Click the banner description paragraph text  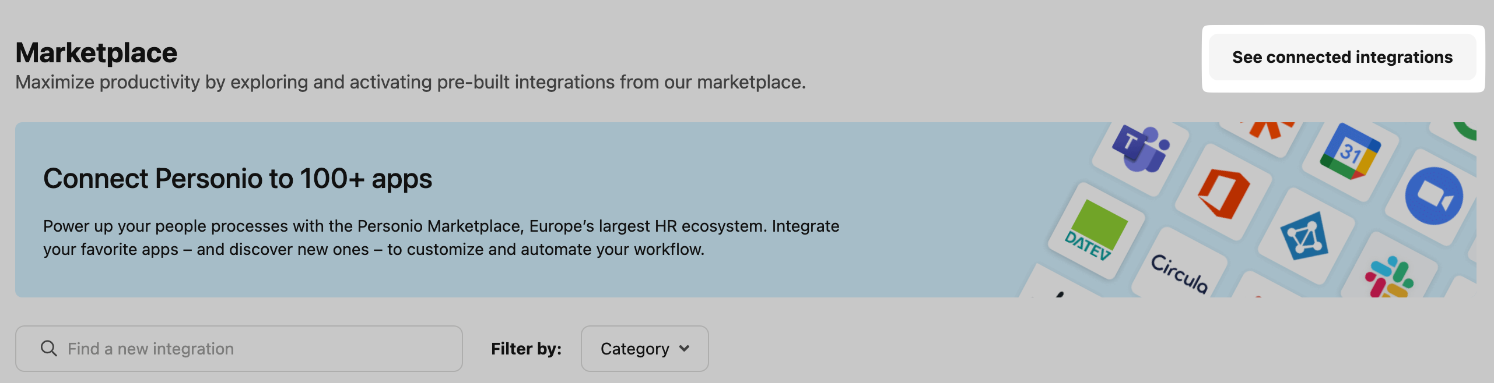tap(441, 237)
